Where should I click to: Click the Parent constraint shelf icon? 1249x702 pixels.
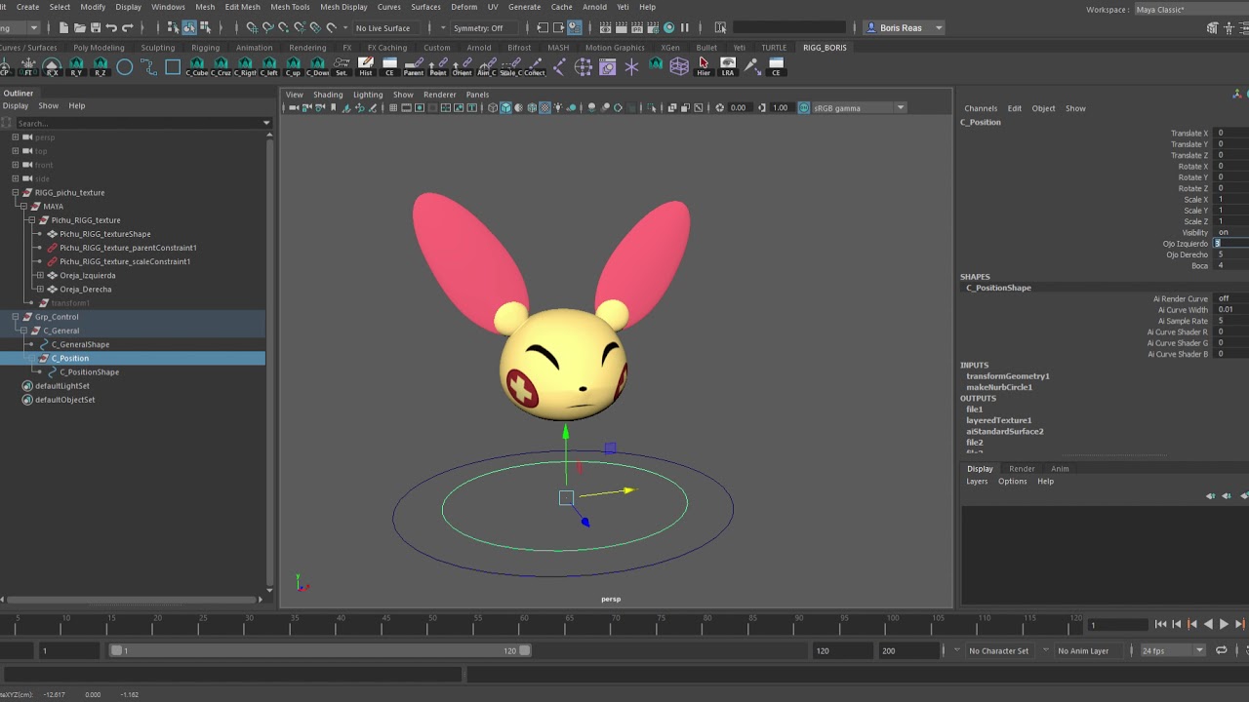point(414,66)
